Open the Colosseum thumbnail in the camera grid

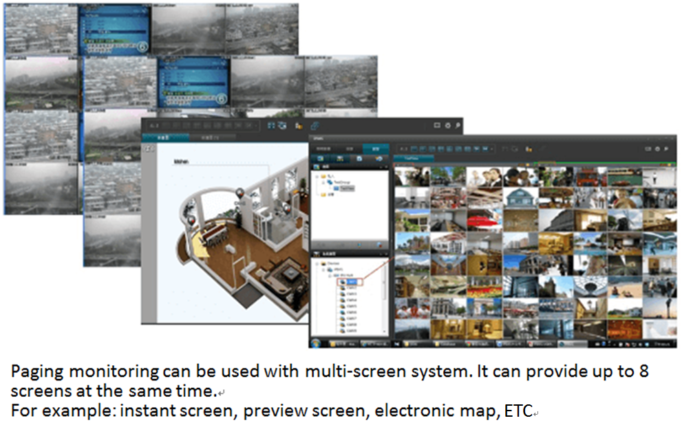coord(521,265)
